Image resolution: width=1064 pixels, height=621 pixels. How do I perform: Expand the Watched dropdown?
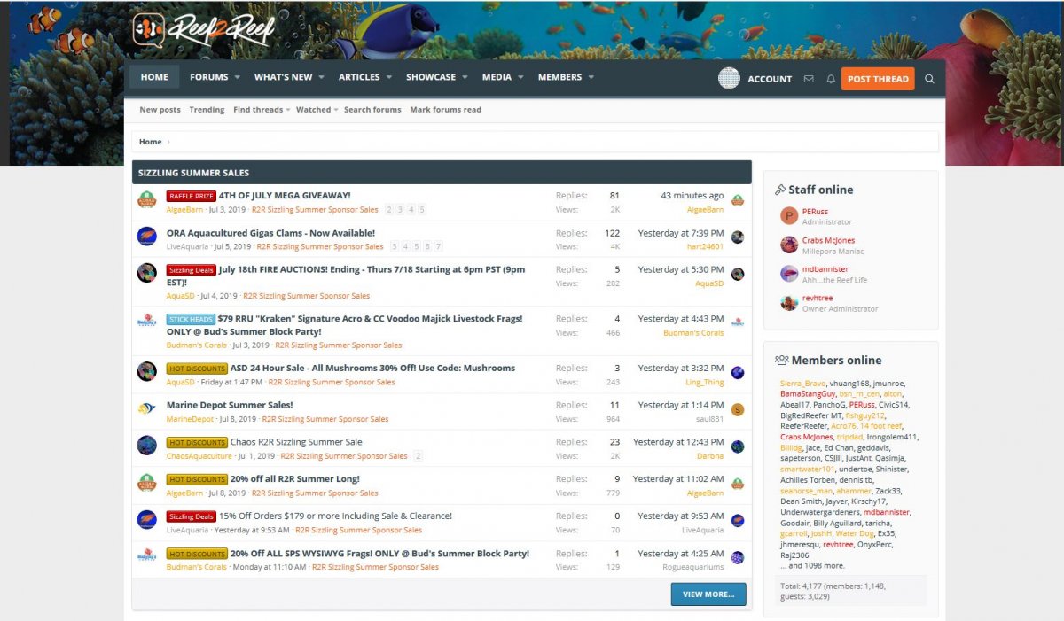pyautogui.click(x=337, y=110)
